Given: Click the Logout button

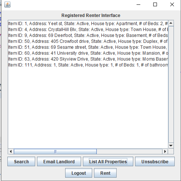Looking at the screenshot, I should point(78,173).
